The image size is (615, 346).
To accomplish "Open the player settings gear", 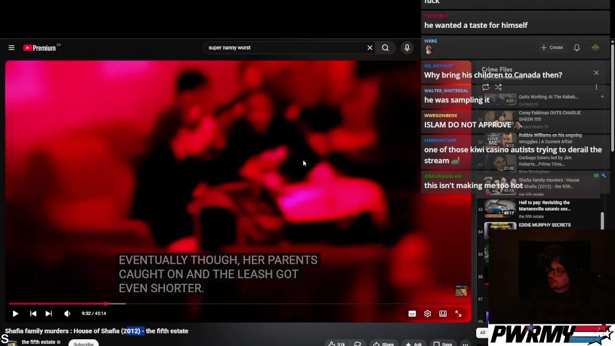I will (x=428, y=313).
